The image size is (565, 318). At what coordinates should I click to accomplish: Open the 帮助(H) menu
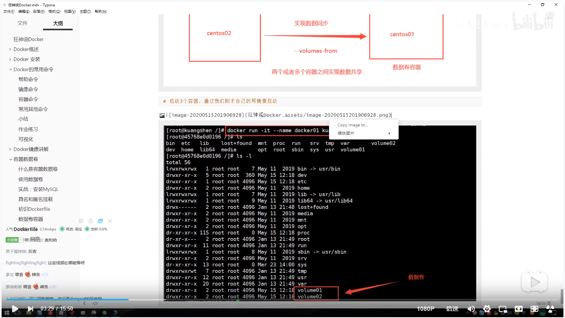tap(101, 12)
